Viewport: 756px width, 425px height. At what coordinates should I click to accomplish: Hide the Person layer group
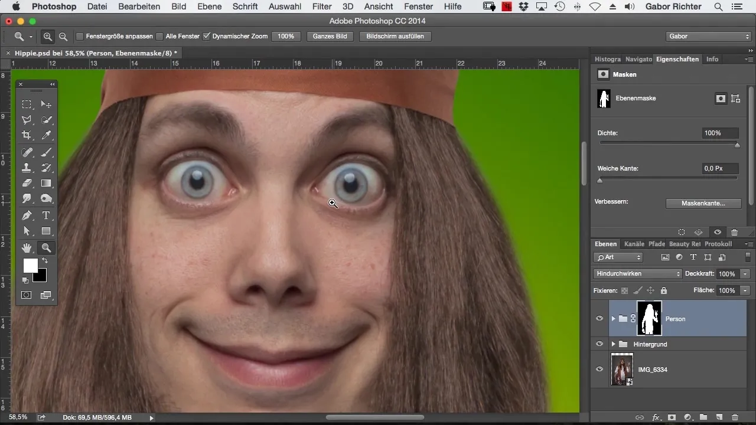[x=599, y=319]
